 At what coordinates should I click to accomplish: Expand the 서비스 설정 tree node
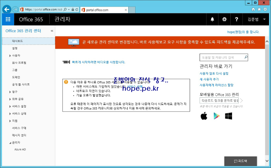[x=10, y=106]
